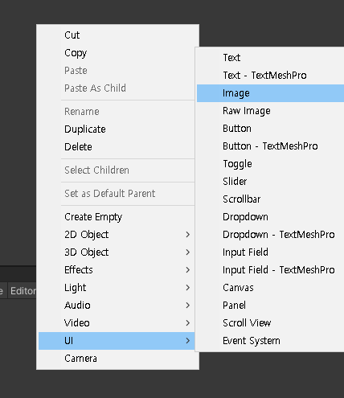Add Button - TextMeshPro element
The width and height of the screenshot is (344, 398).
point(270,146)
